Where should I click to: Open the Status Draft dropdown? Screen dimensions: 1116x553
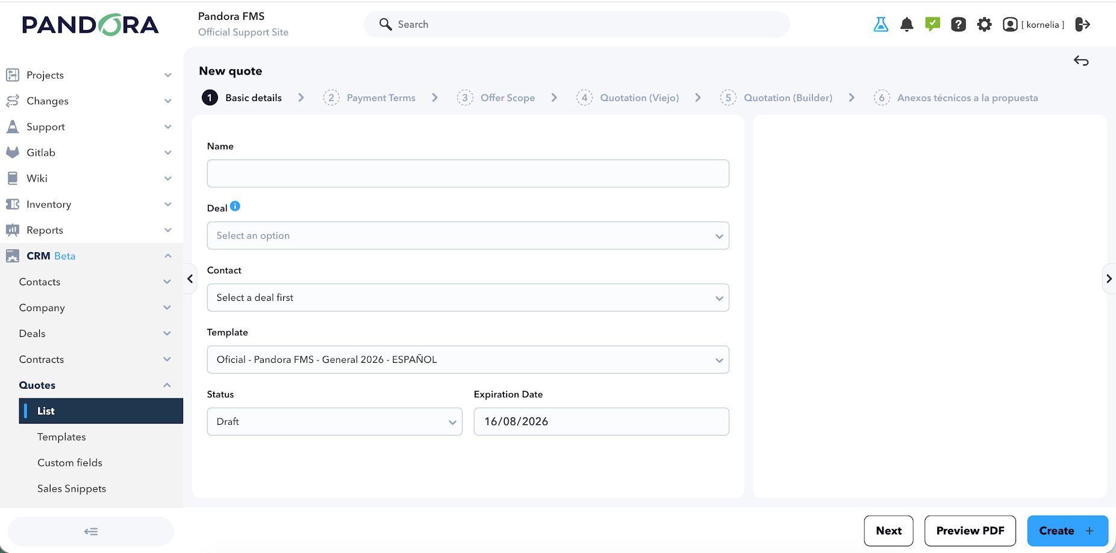point(335,422)
